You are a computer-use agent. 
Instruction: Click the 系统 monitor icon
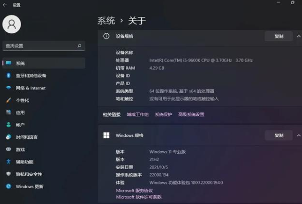[8, 63]
